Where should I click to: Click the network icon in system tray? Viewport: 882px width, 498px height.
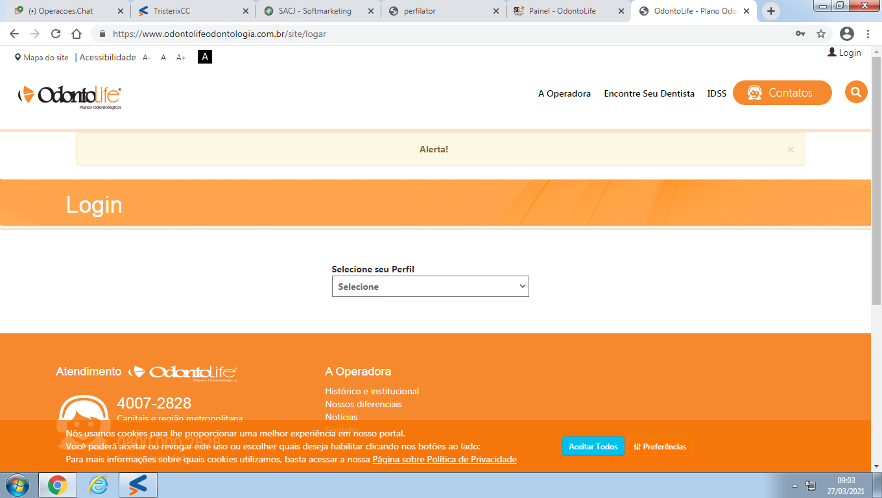click(811, 486)
